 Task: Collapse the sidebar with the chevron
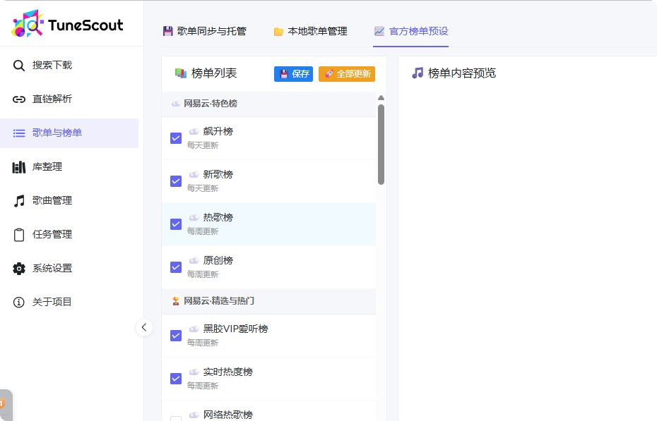(144, 327)
